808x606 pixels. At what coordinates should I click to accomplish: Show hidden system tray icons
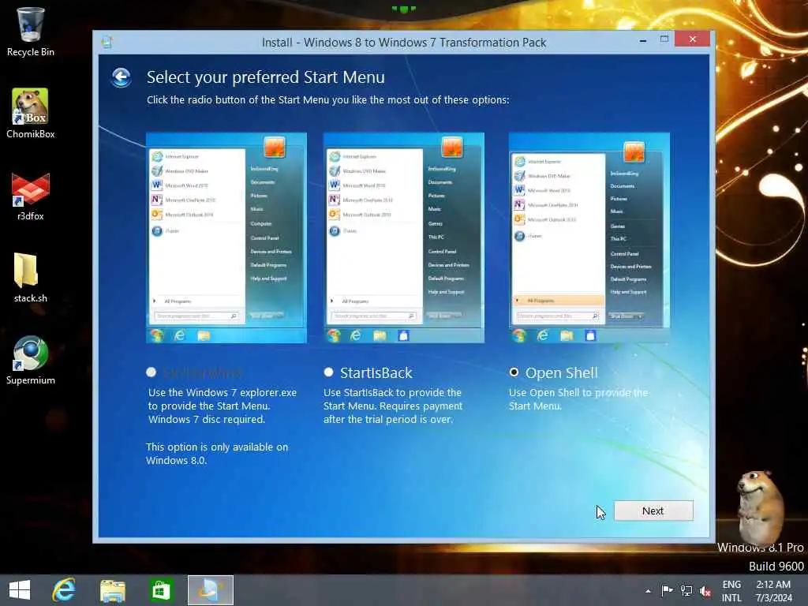coord(648,591)
